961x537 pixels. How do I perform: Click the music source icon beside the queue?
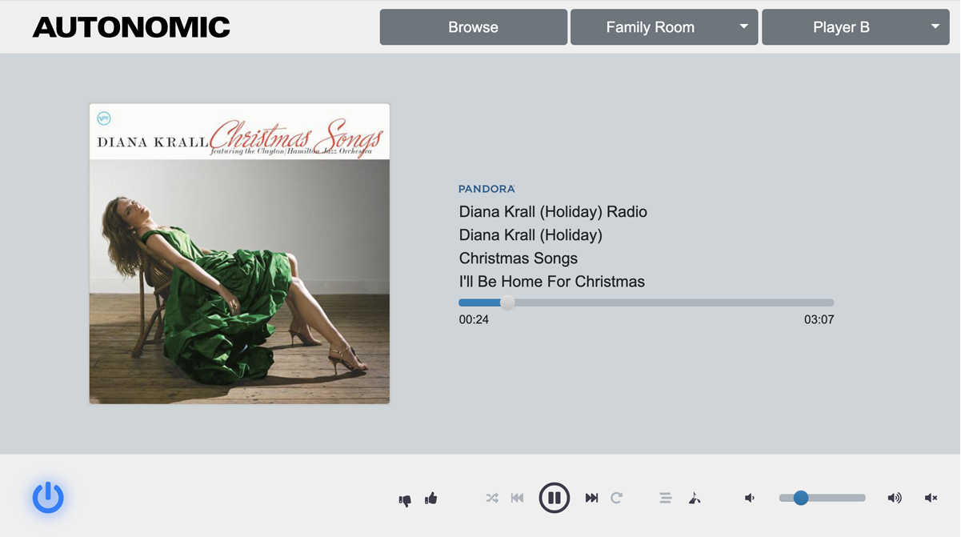click(x=695, y=498)
